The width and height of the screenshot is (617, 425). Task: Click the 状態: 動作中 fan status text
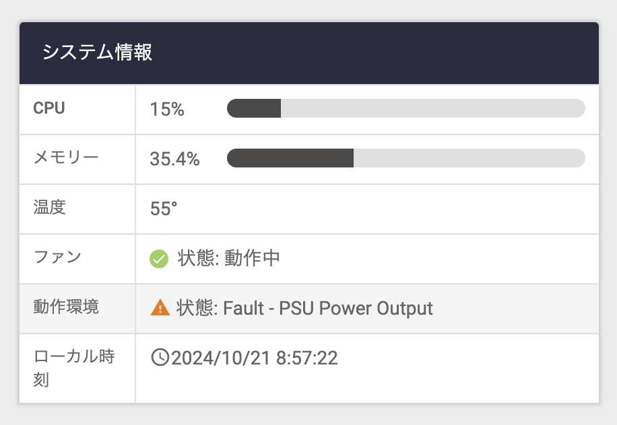(228, 258)
